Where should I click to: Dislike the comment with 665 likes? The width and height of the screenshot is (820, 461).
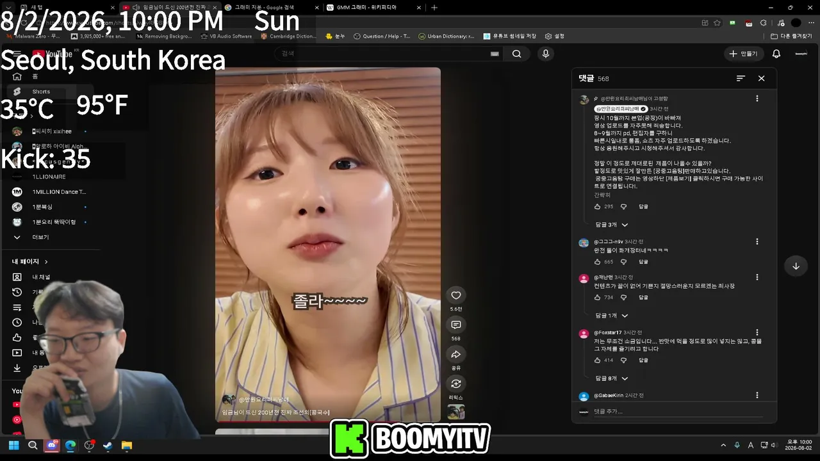click(623, 262)
